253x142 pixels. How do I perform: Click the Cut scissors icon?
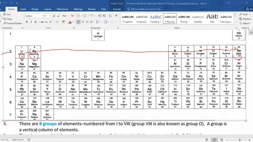click(x=4, y=14)
